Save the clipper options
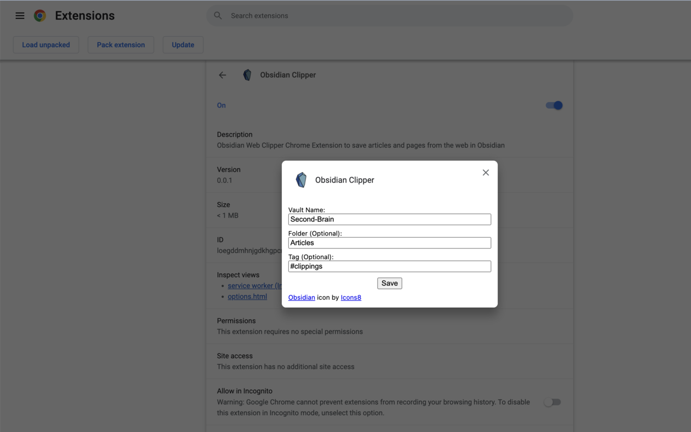 (x=390, y=283)
